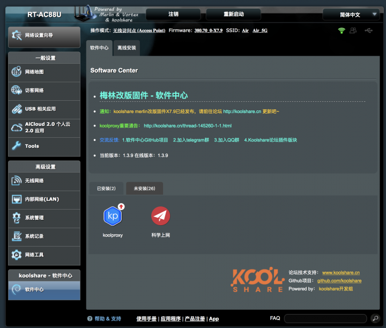Open 网络地图 menu item
Viewport: 386px width, 328px height.
tap(44, 72)
